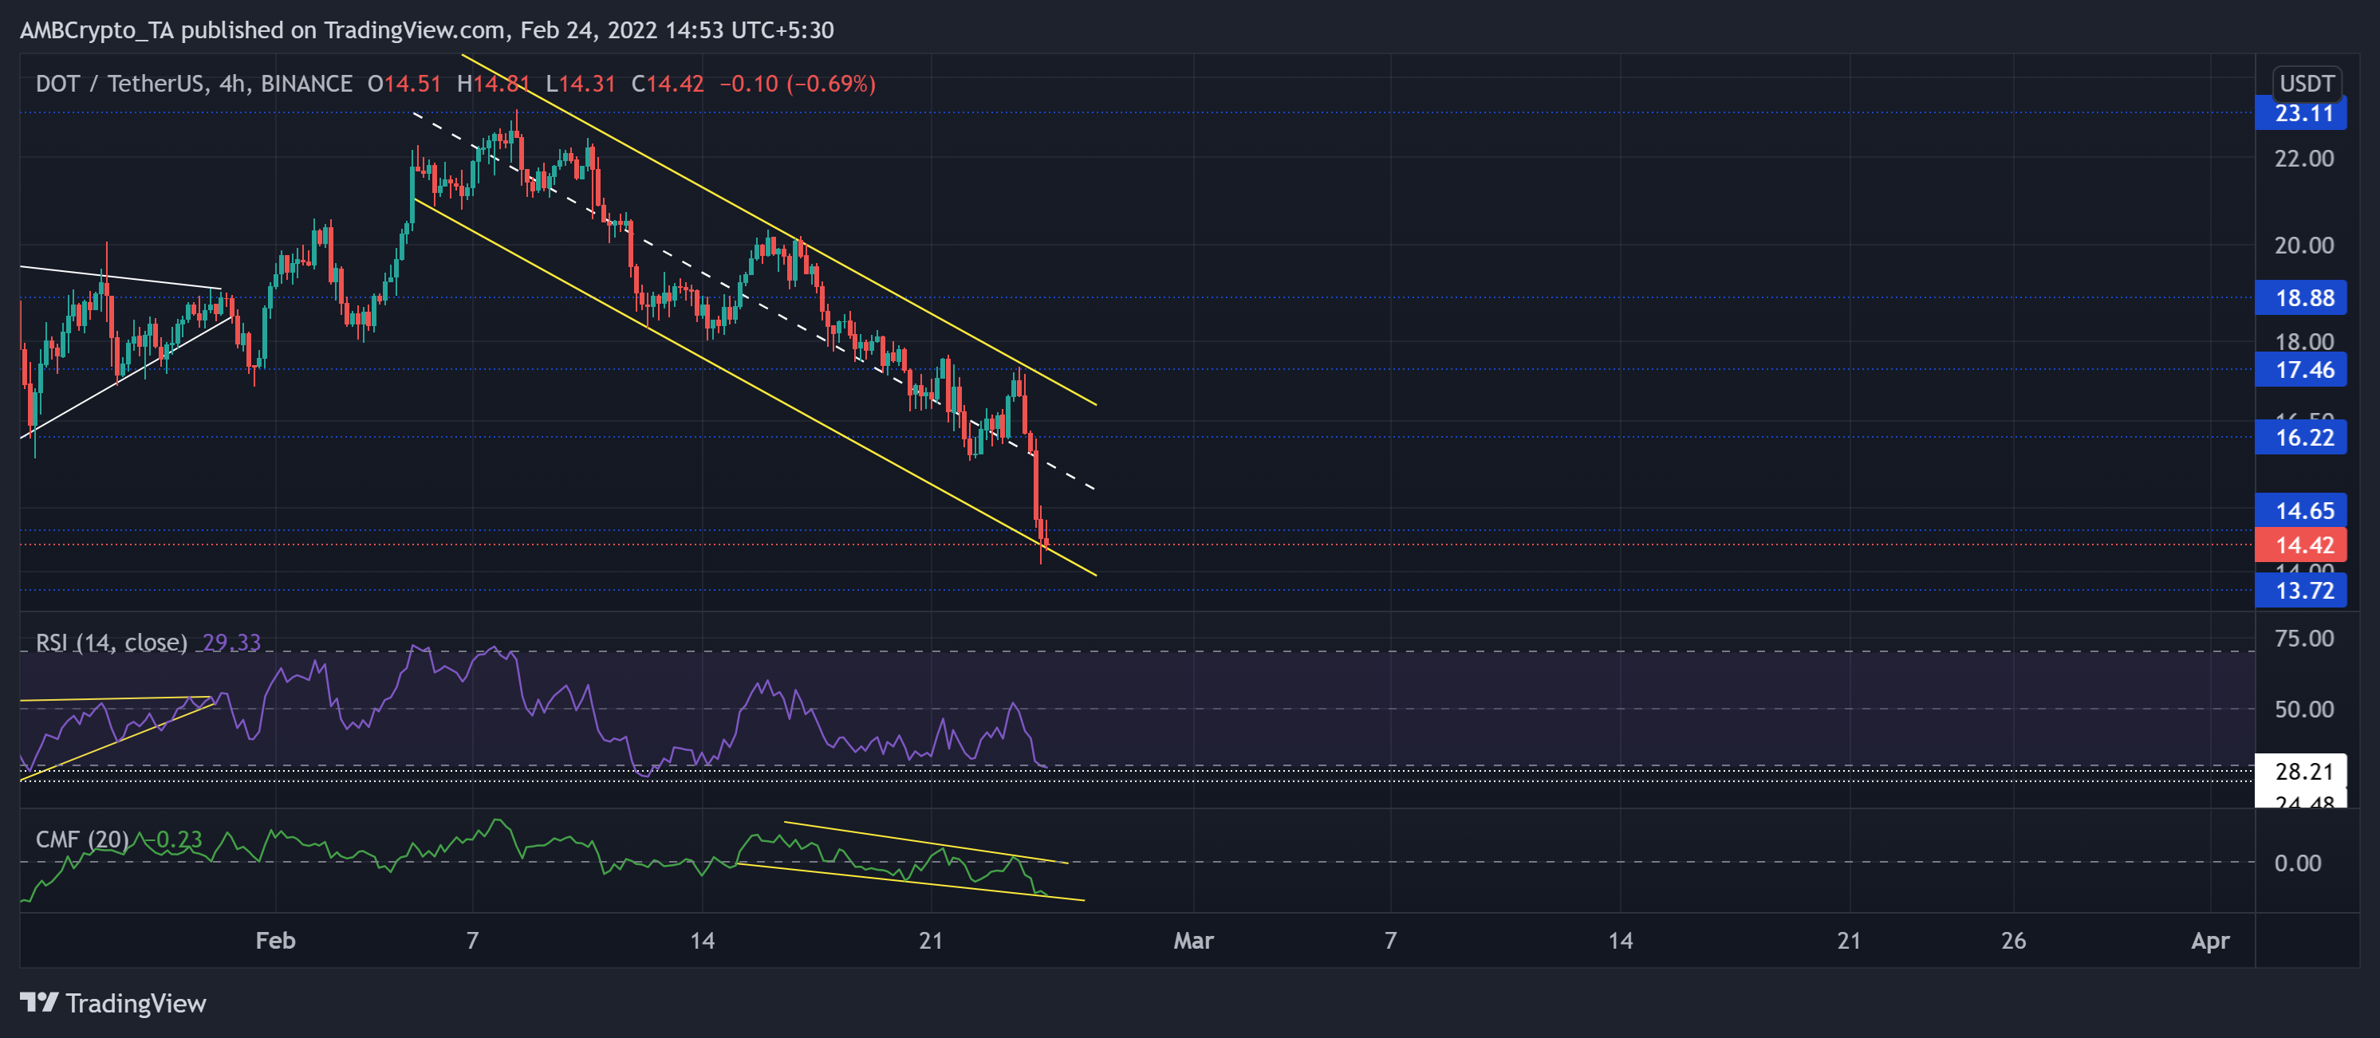This screenshot has width=2380, height=1038.
Task: Click the 28.21 RSI level label
Action: click(x=2302, y=771)
